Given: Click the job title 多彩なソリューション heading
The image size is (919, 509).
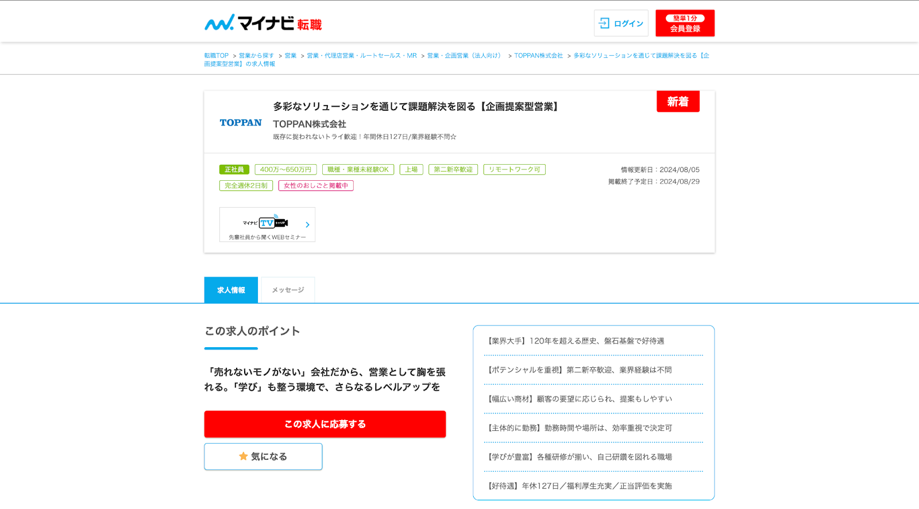Looking at the screenshot, I should tap(417, 107).
